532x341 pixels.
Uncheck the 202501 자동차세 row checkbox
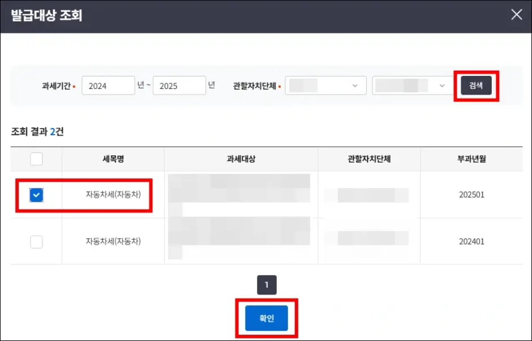point(36,195)
